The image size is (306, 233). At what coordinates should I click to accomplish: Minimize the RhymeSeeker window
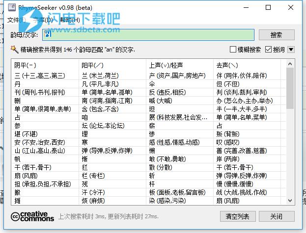[x=246, y=7]
